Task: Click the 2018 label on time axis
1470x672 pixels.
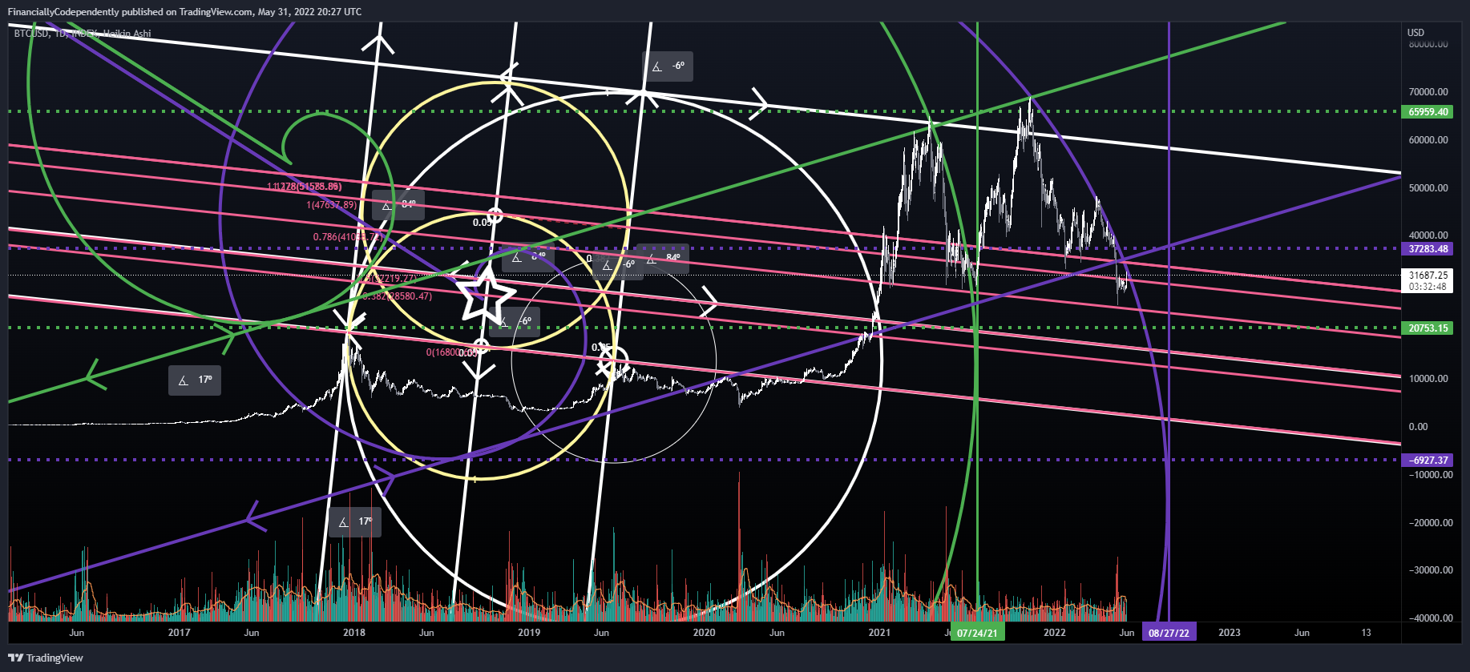Action: pyautogui.click(x=353, y=633)
